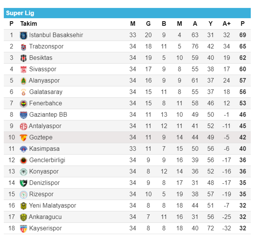The height and width of the screenshot is (247, 269).
Task: Open the Gaziantep BB team name link
Action: 48,115
